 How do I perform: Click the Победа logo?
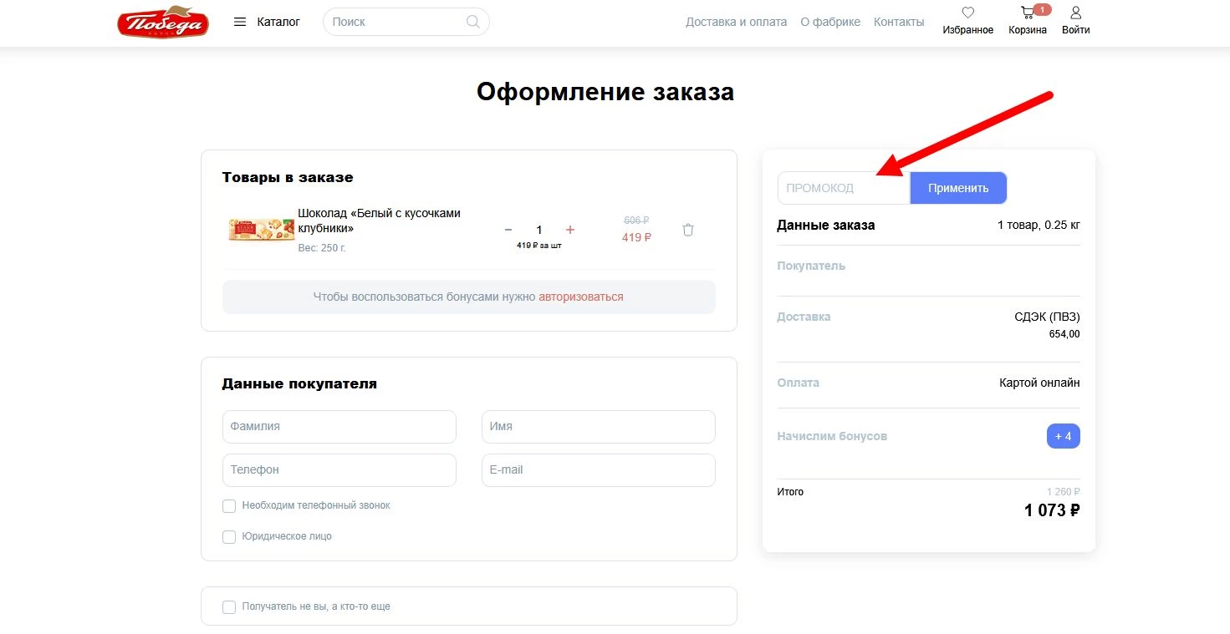162,23
